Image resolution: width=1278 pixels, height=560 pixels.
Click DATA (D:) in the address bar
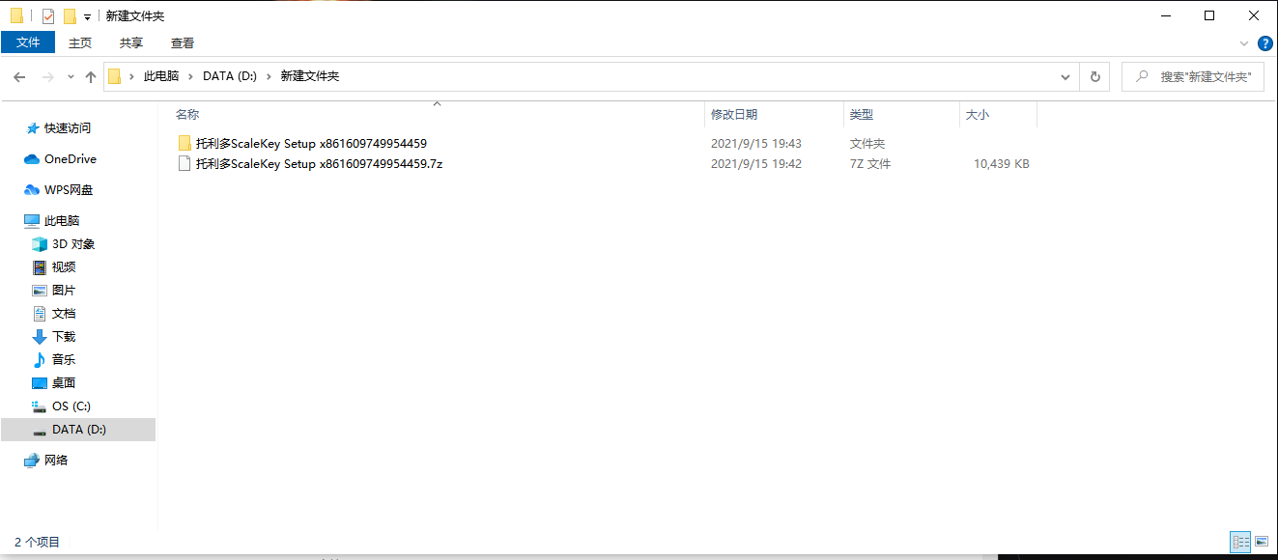pos(230,76)
